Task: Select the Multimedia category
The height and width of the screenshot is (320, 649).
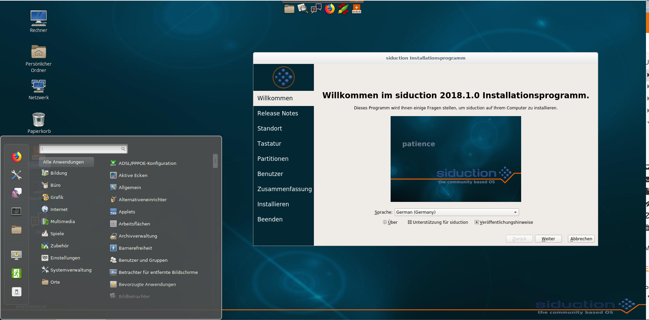Action: pyautogui.click(x=58, y=221)
